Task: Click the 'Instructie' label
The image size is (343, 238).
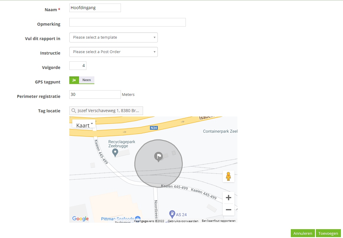Action: click(x=50, y=53)
